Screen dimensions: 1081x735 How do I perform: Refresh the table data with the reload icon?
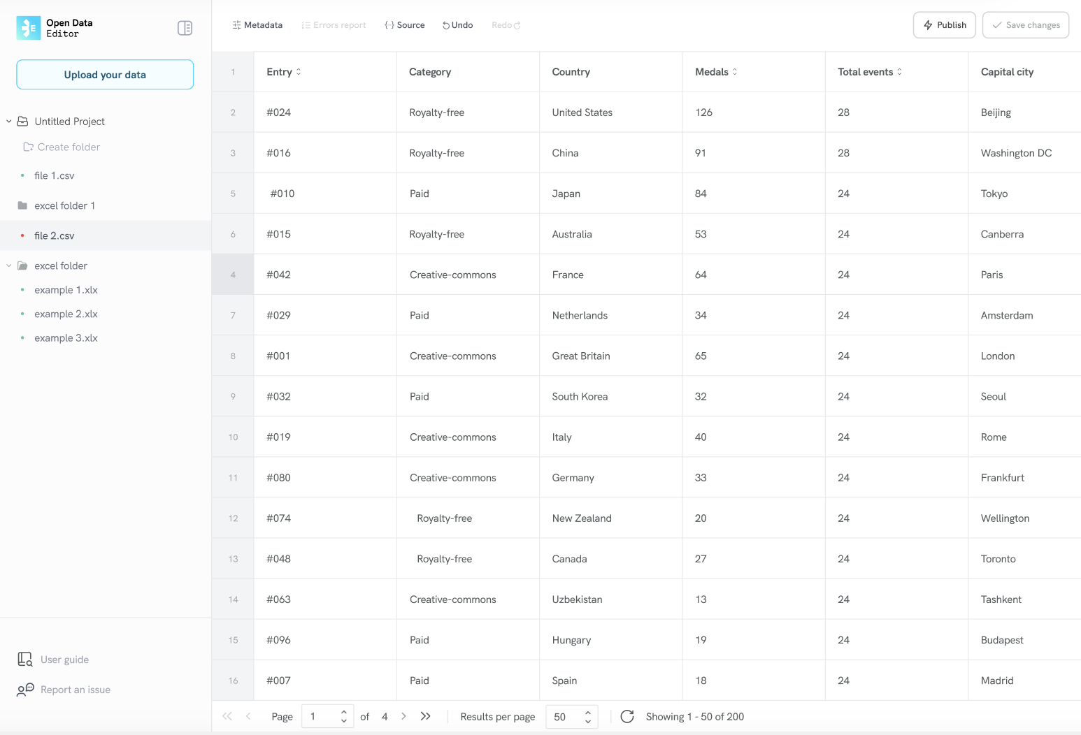tap(627, 716)
